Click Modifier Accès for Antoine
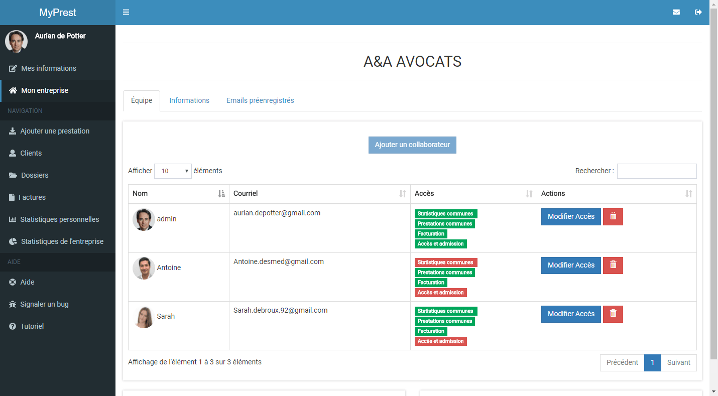The width and height of the screenshot is (718, 396). 571,266
